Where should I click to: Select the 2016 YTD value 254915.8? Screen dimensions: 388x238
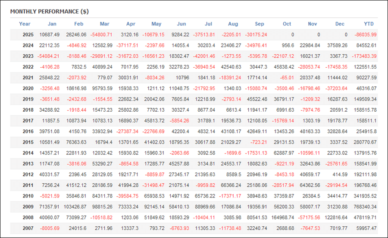click(366, 132)
